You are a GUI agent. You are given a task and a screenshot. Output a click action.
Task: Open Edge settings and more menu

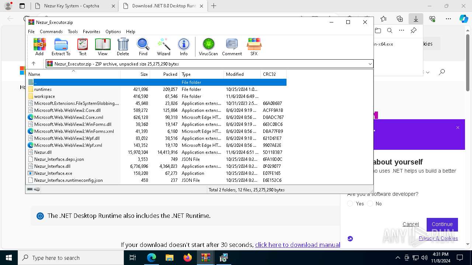[448, 19]
